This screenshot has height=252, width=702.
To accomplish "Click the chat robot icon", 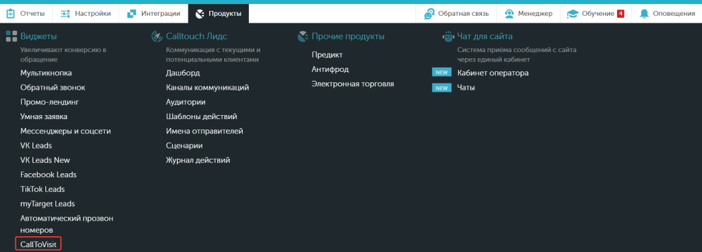I will 448,37.
